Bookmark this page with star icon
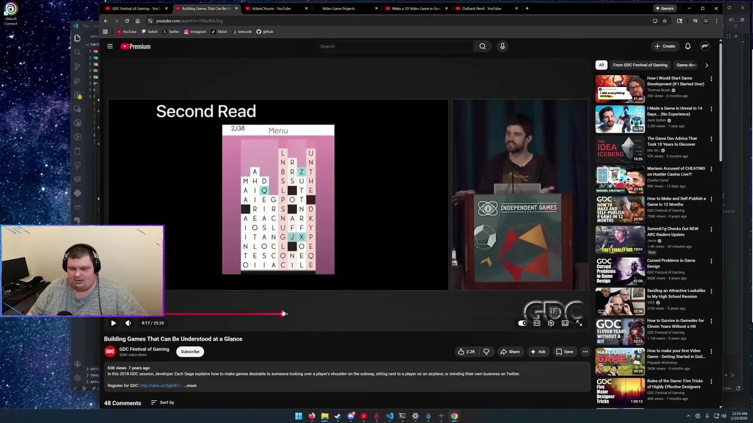 (x=665, y=21)
